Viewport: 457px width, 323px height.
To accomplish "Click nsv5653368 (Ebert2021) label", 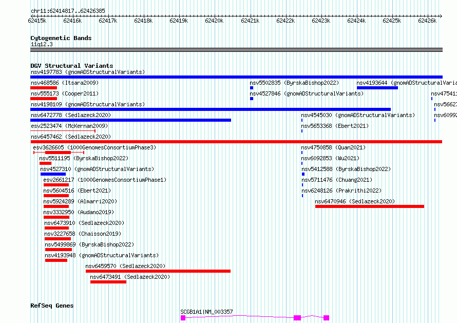I will point(335,126).
